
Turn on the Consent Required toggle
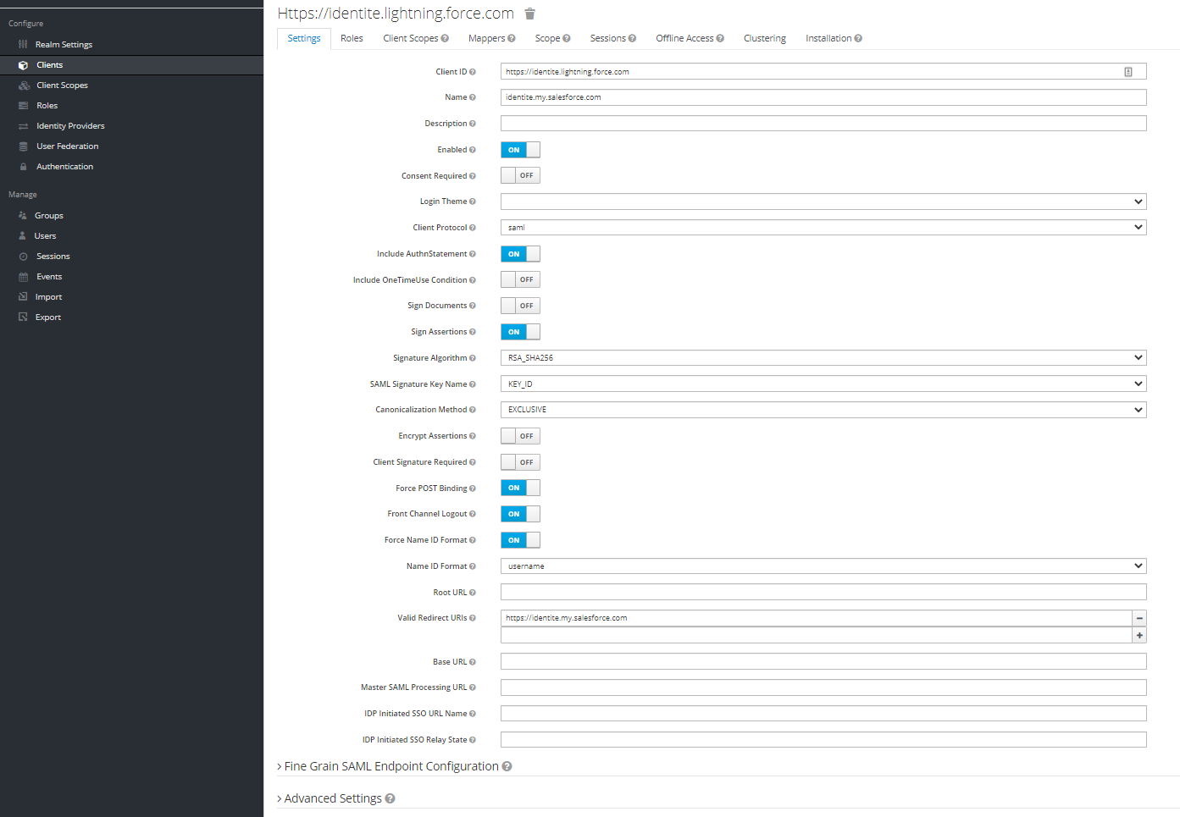(x=520, y=175)
